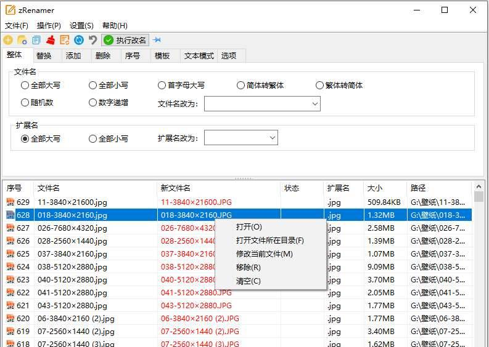The width and height of the screenshot is (489, 347).
Task: Click the file list vertical scrollbar thumb
Action: point(479,197)
